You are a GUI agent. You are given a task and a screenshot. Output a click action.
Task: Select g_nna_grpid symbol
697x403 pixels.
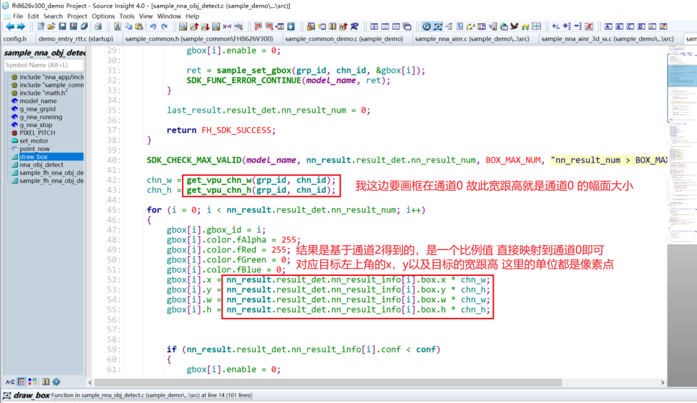[x=37, y=109]
